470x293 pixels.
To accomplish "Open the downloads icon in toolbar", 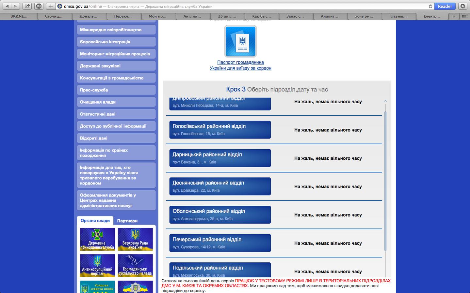I will pos(462,6).
